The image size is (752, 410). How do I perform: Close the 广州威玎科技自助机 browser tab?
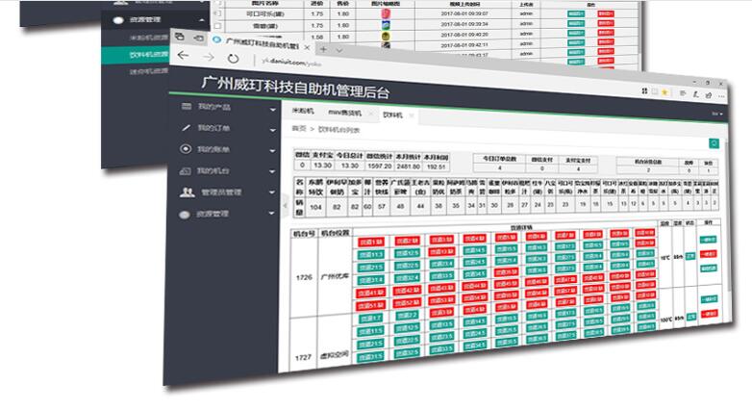pos(307,47)
